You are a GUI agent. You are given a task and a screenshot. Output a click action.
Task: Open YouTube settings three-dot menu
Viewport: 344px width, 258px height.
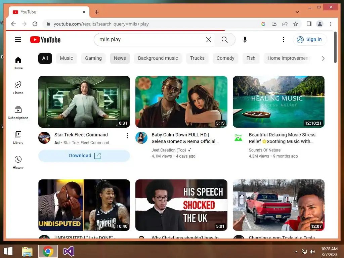click(284, 40)
